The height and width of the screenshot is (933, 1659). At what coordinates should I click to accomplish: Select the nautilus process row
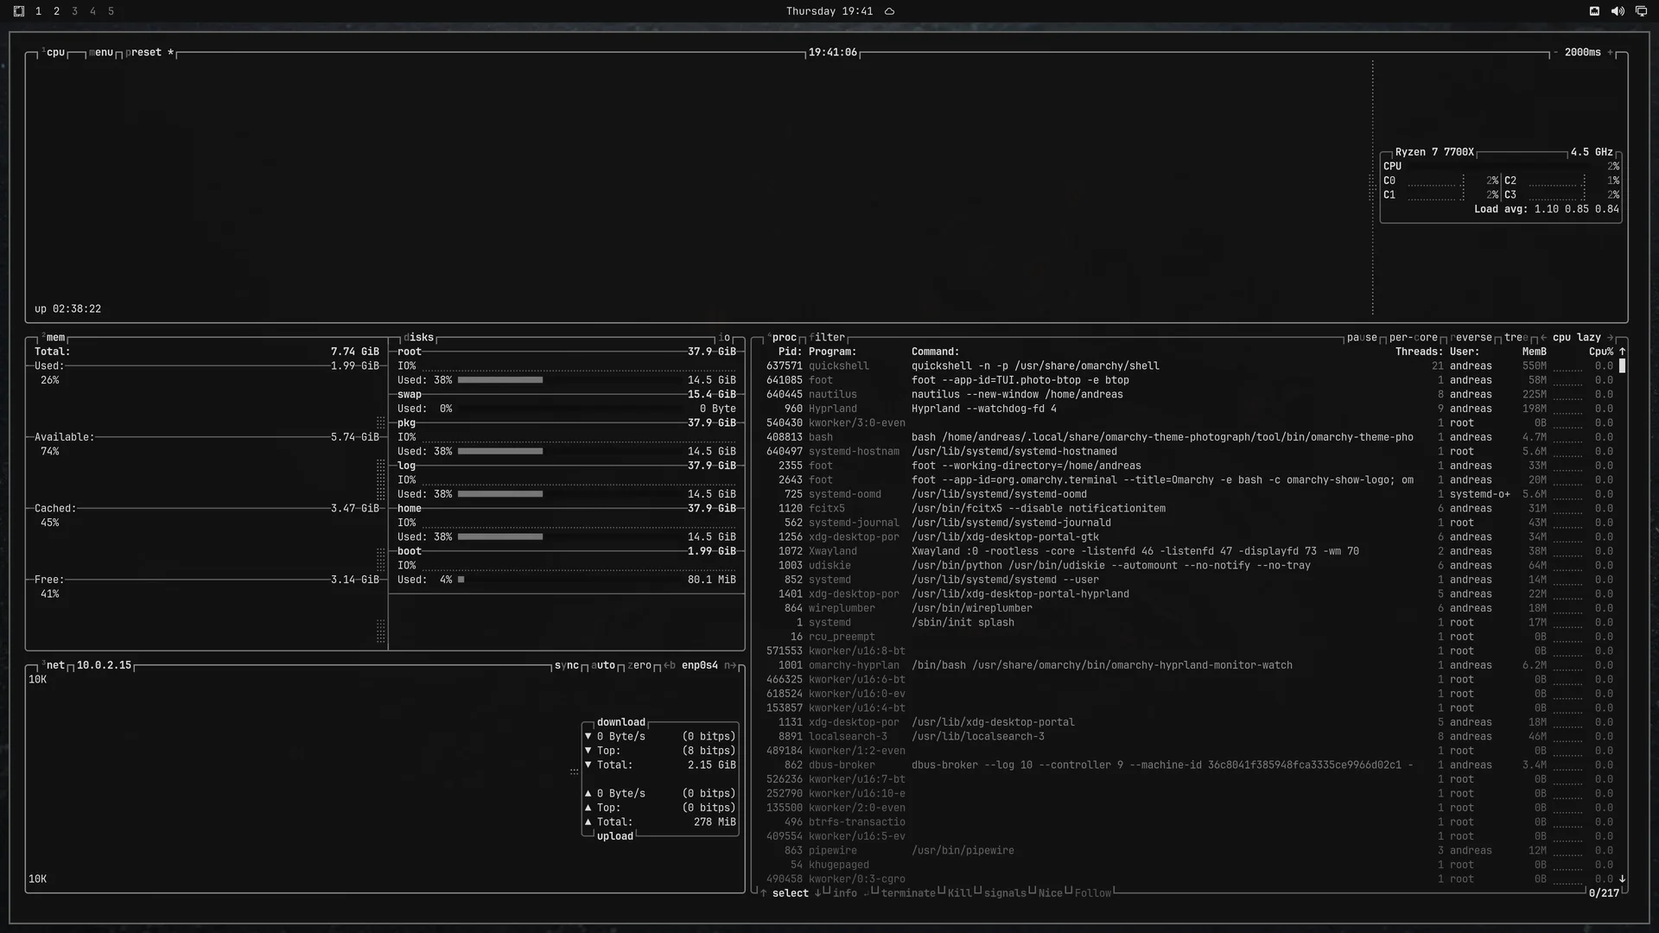pos(1188,395)
